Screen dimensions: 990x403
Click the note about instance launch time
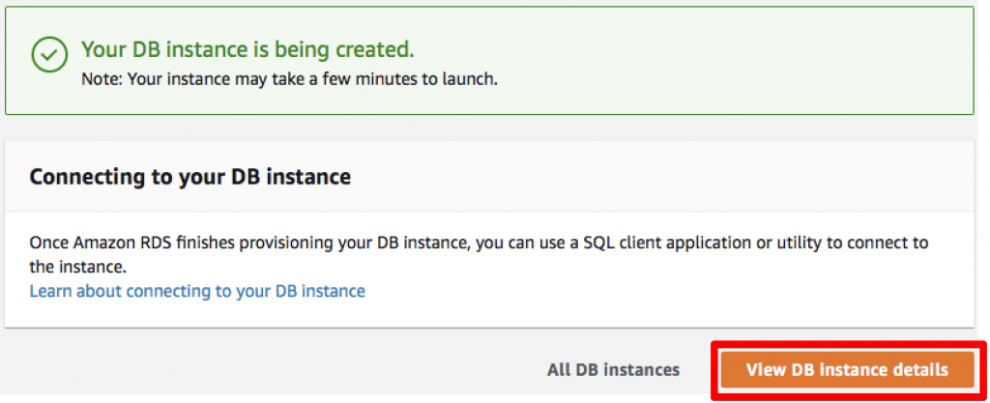[290, 81]
